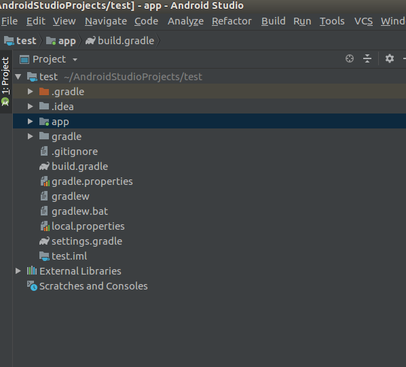406x367 pixels.
Task: Open the File menu
Action: click(10, 21)
